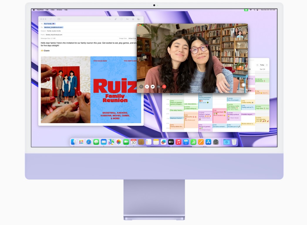Attach a file using the paperclip icon
This screenshot has width=307, height=225.
pyautogui.click(x=116, y=19)
